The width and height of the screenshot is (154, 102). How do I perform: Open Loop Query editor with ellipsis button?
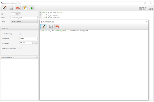[x=36, y=43]
